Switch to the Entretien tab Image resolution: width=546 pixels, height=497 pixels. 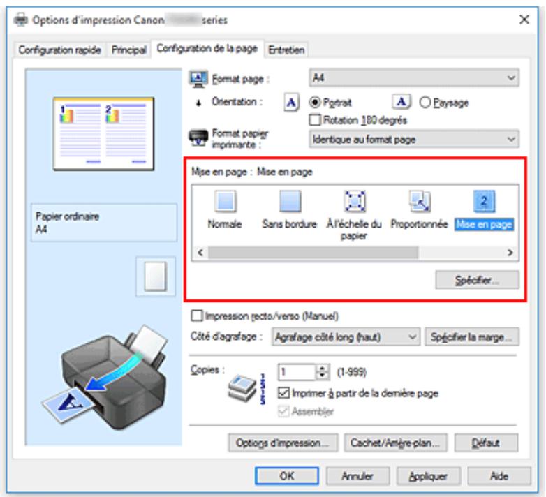pos(286,50)
